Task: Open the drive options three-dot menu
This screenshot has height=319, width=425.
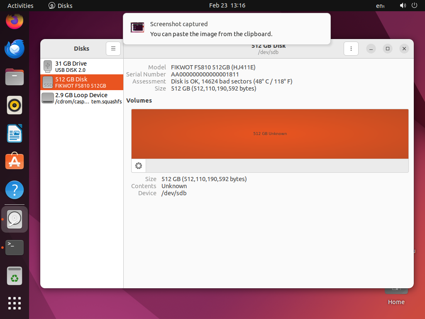Action: 351,49
